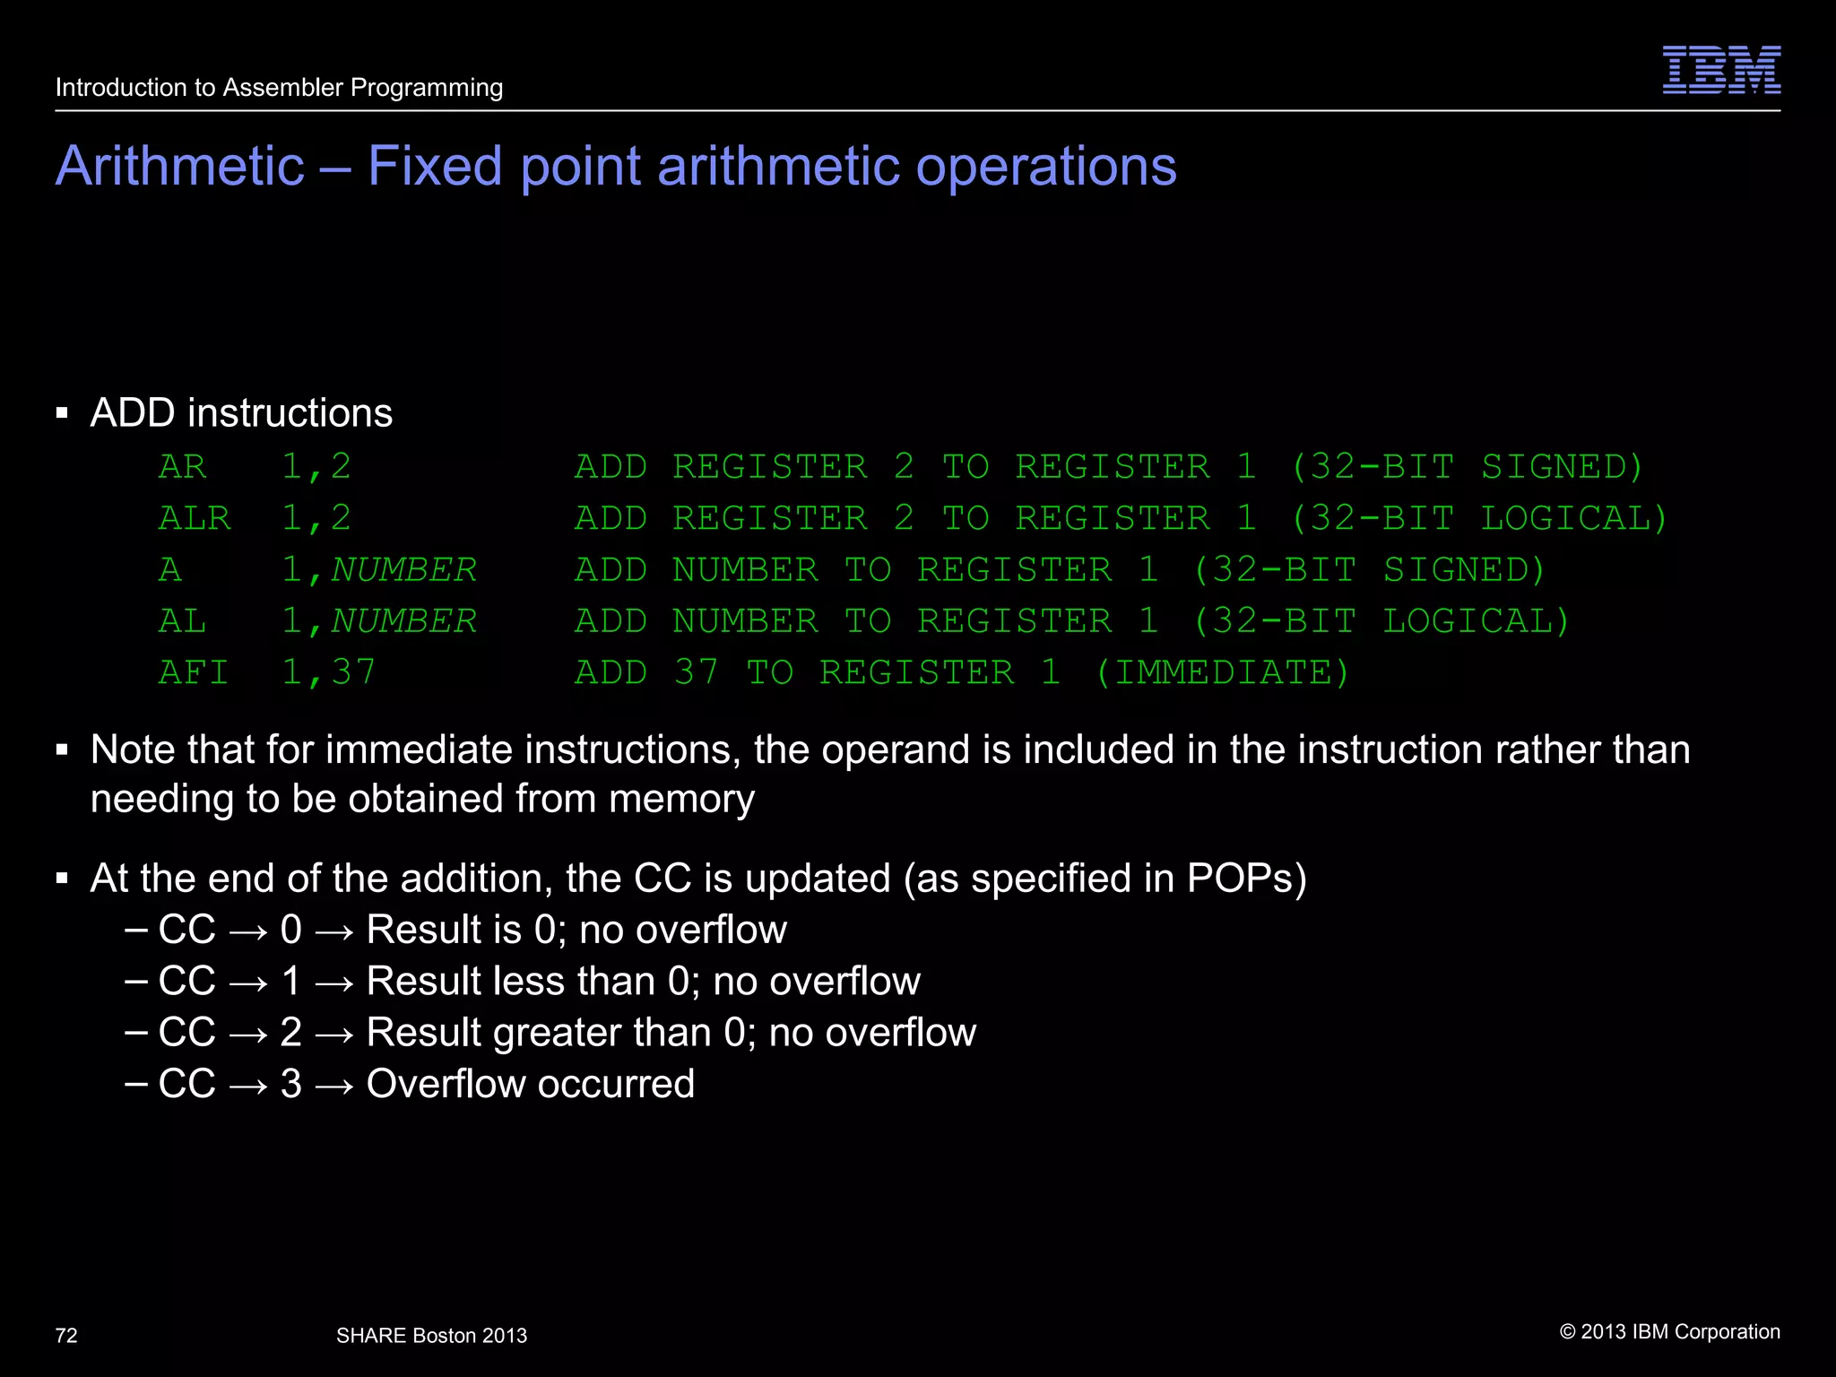Click the IBM logo
This screenshot has height=1377, width=1836.
pyautogui.click(x=1720, y=70)
